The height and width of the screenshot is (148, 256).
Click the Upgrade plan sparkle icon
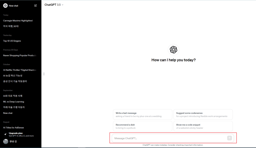click(5, 134)
